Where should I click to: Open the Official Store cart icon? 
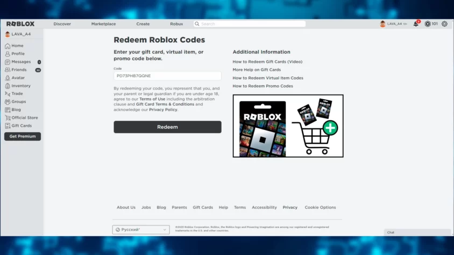(8, 118)
